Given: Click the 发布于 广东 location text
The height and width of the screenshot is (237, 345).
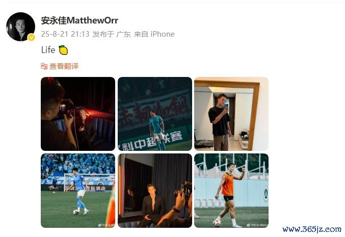Looking at the screenshot, I should coord(112,34).
